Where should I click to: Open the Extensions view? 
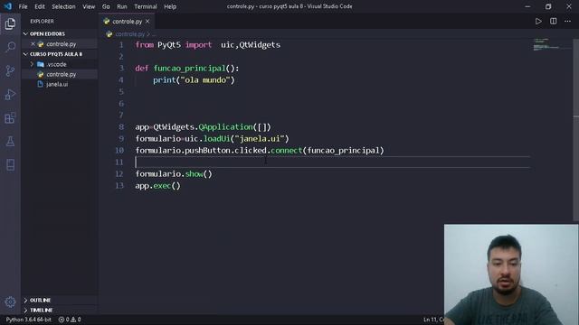pyautogui.click(x=10, y=118)
